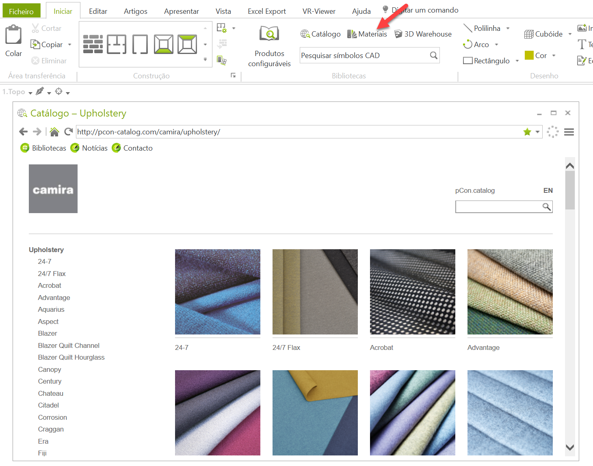Switch to the Apresentar tab
Image resolution: width=593 pixels, height=466 pixels.
[182, 11]
